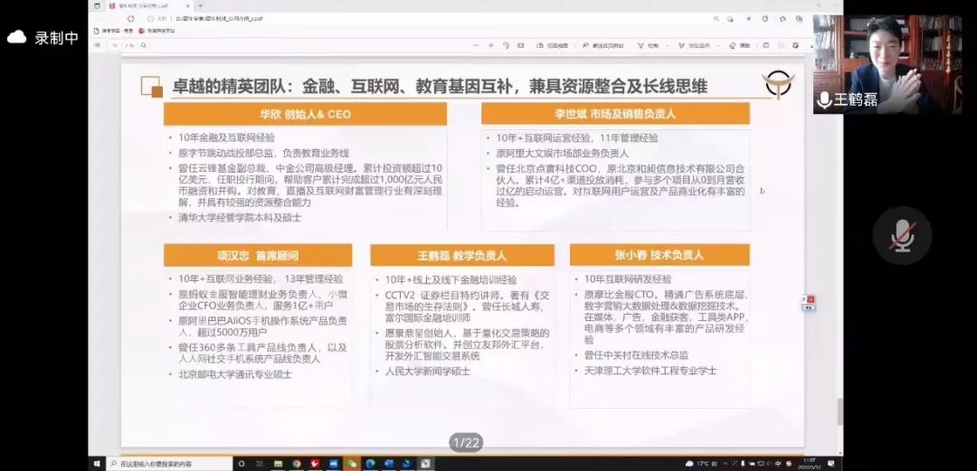Image resolution: width=977 pixels, height=471 pixels.
Task: Click the 1/22 slide page indicator
Action: coord(466,443)
